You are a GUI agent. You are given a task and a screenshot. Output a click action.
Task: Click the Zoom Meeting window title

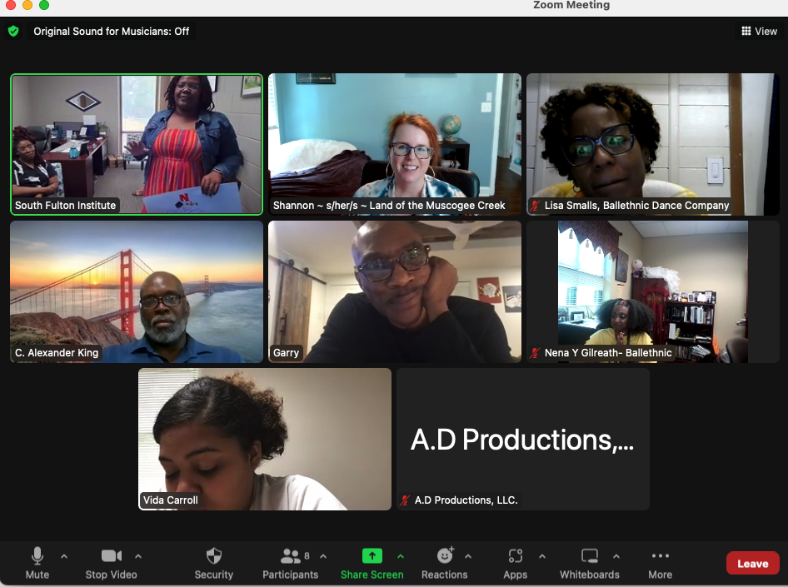point(571,5)
